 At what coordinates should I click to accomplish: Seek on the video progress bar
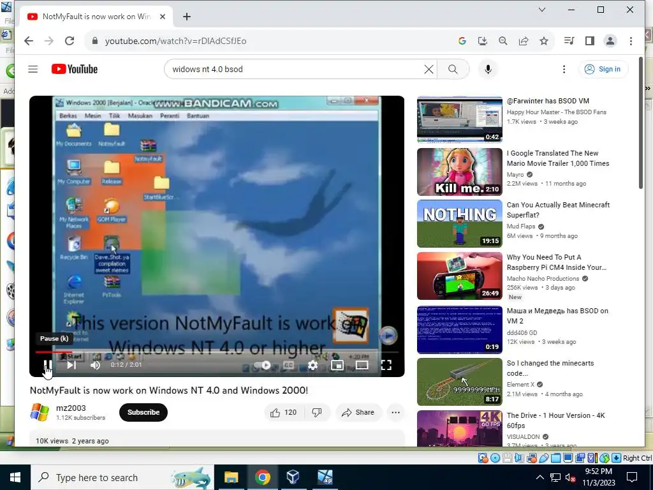pyautogui.click(x=217, y=352)
